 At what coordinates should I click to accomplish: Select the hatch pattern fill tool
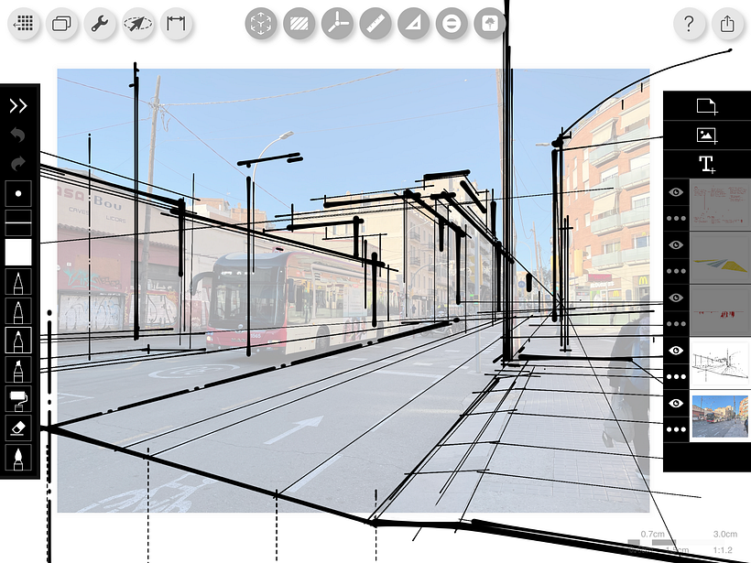[299, 23]
